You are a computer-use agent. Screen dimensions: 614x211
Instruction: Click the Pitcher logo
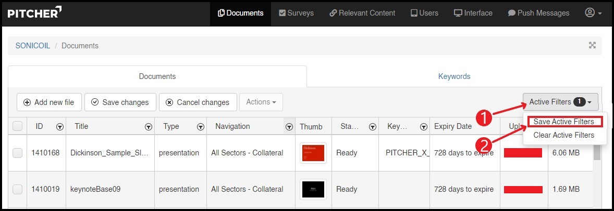(x=35, y=12)
